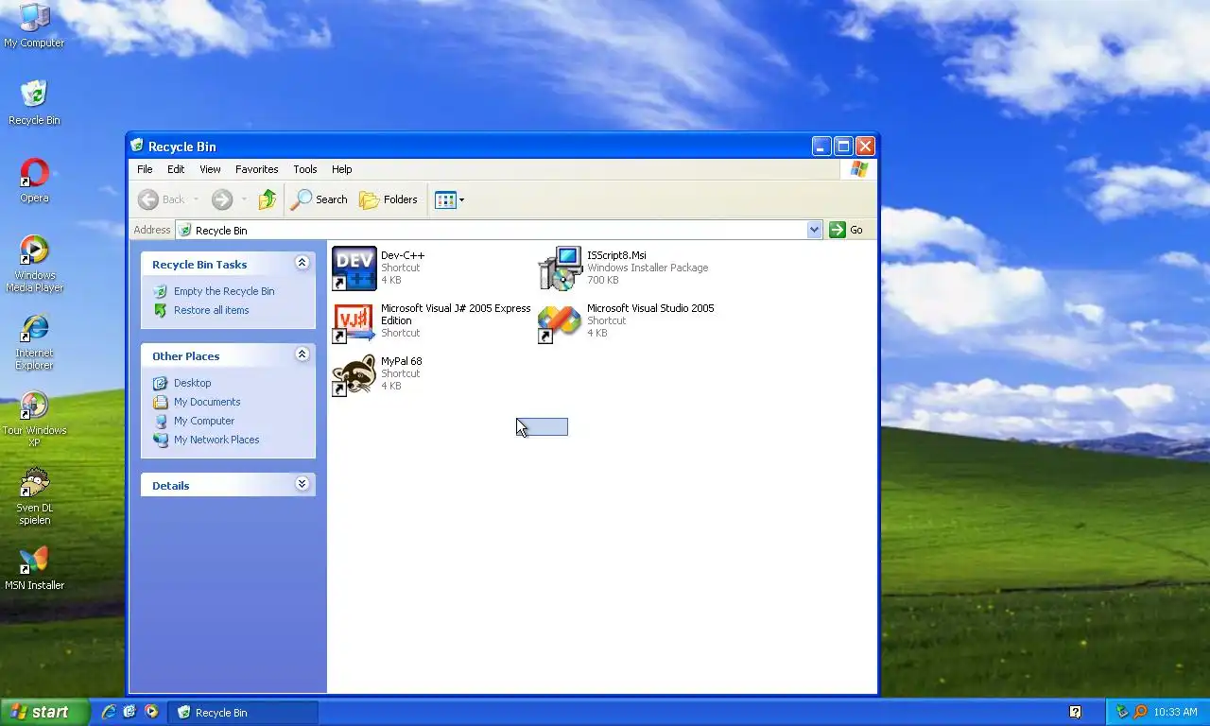Viewport: 1210px width, 726px height.
Task: Click the first system tray icon
Action: point(1122,712)
